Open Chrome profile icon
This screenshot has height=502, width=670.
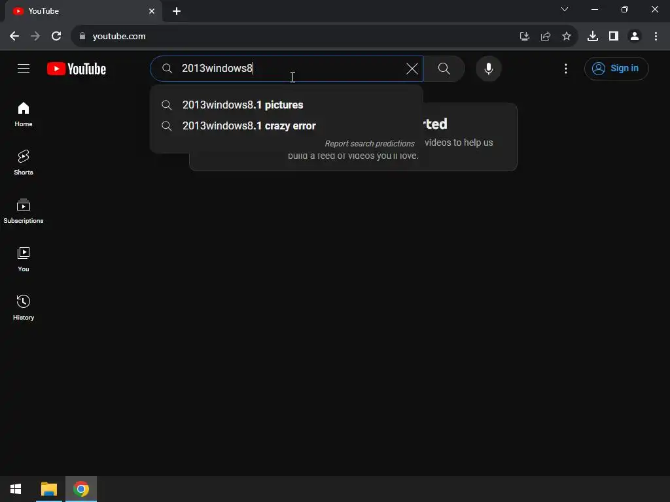click(x=635, y=37)
